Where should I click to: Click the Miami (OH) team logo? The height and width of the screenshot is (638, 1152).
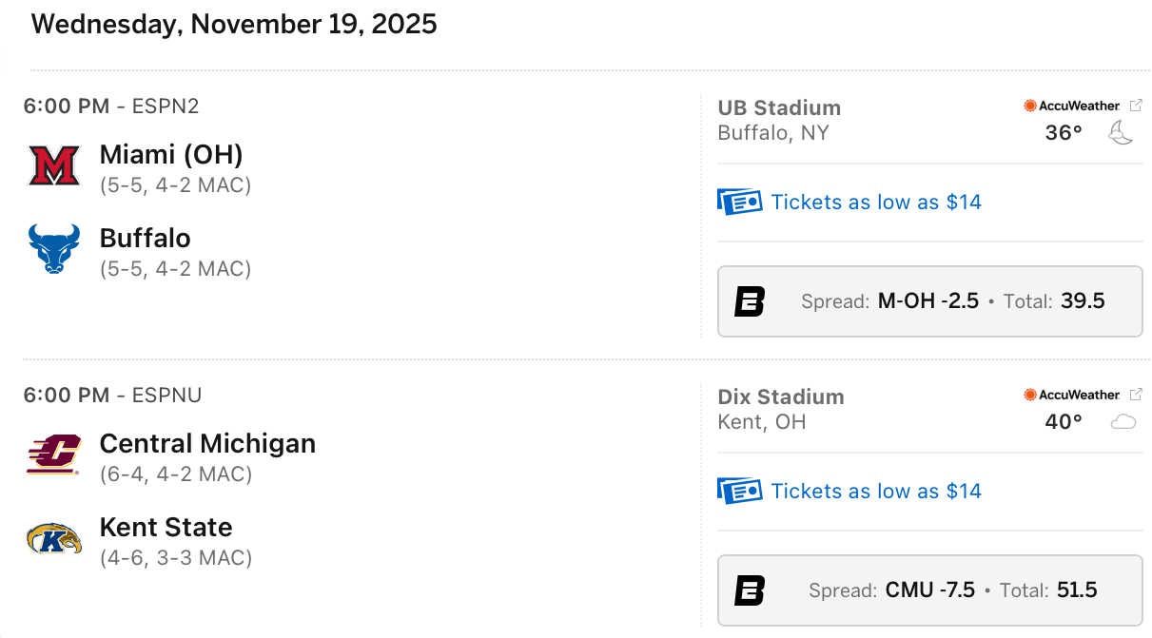pos(53,165)
